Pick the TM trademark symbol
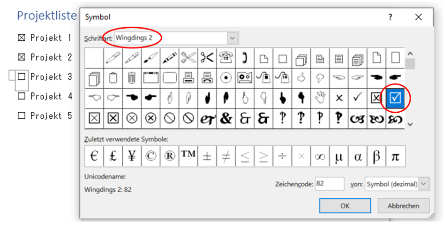The height and width of the screenshot is (225, 443). coord(188,156)
